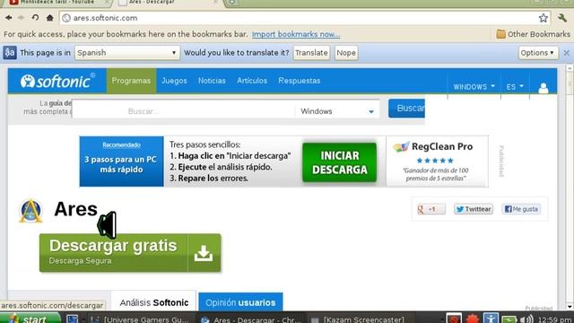
Task: Click the Translate button
Action: click(311, 53)
